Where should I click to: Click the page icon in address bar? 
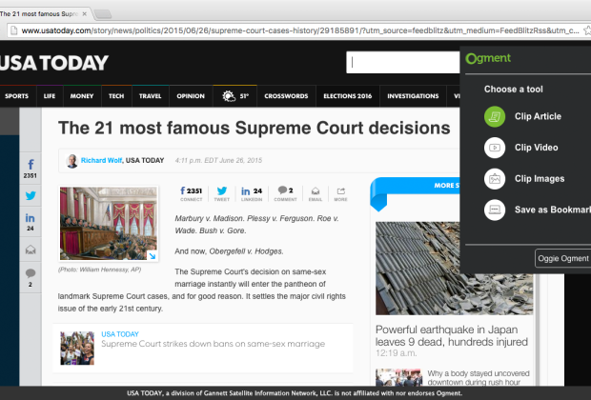coord(14,30)
